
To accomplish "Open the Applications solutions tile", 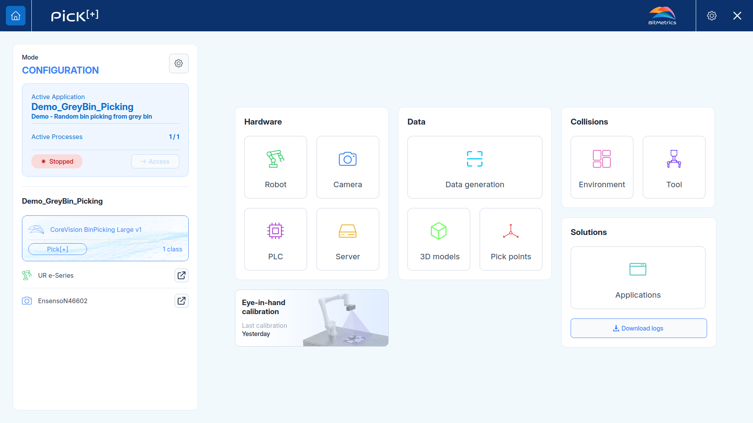I will (x=638, y=278).
